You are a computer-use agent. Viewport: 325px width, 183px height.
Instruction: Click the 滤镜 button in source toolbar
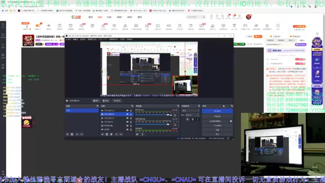[x=106, y=100]
